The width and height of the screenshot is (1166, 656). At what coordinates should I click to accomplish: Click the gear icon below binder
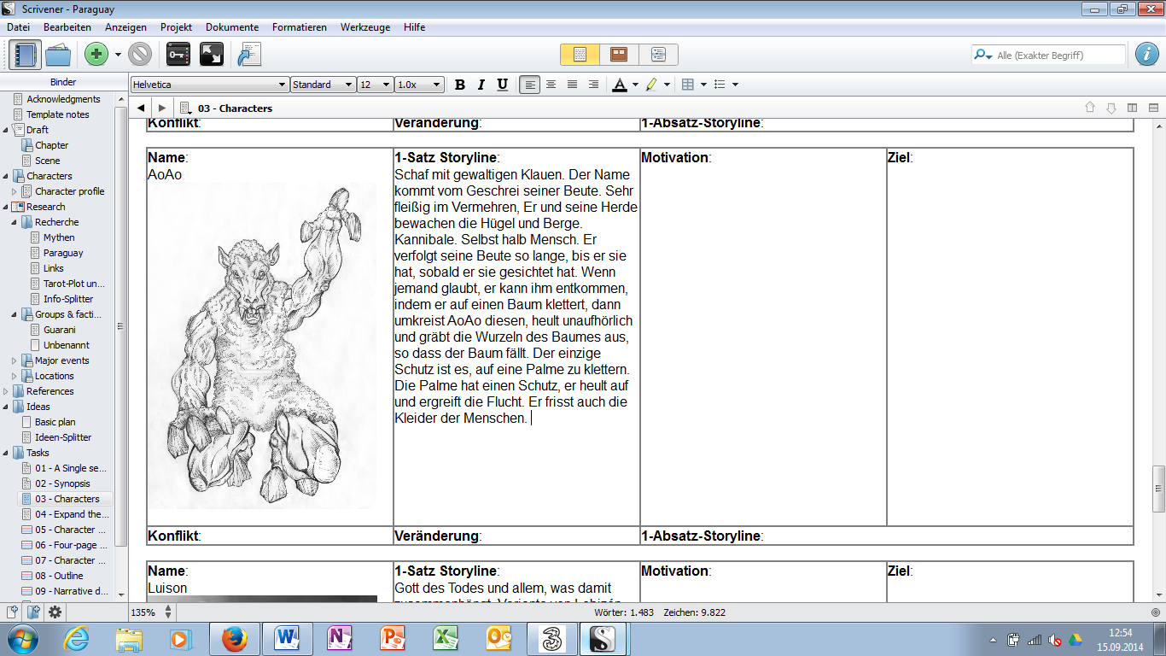click(x=55, y=612)
